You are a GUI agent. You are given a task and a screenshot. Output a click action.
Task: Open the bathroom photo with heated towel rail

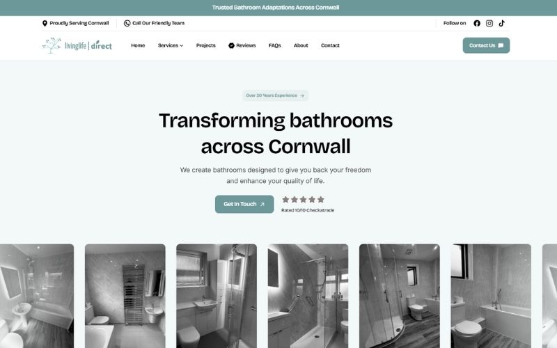click(x=125, y=296)
